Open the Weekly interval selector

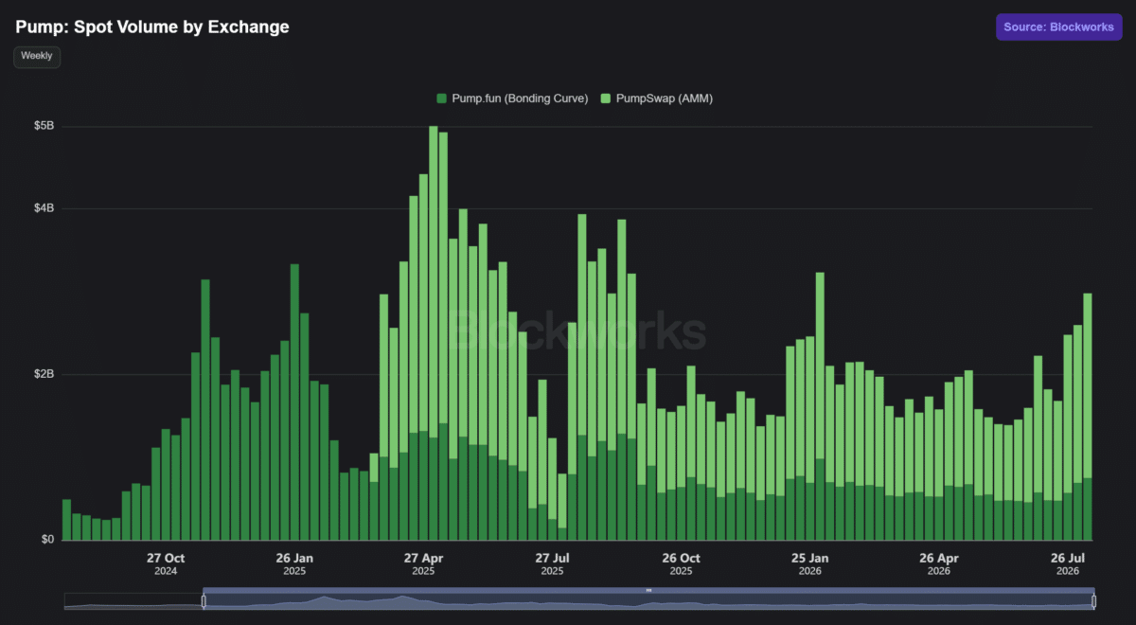(37, 56)
